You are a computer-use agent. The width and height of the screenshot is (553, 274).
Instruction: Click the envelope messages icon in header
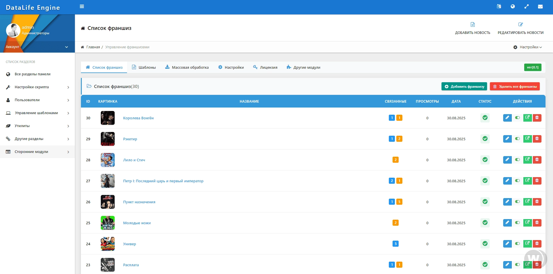(x=540, y=7)
